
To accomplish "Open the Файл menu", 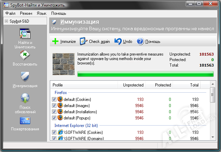I will pos(10,13).
